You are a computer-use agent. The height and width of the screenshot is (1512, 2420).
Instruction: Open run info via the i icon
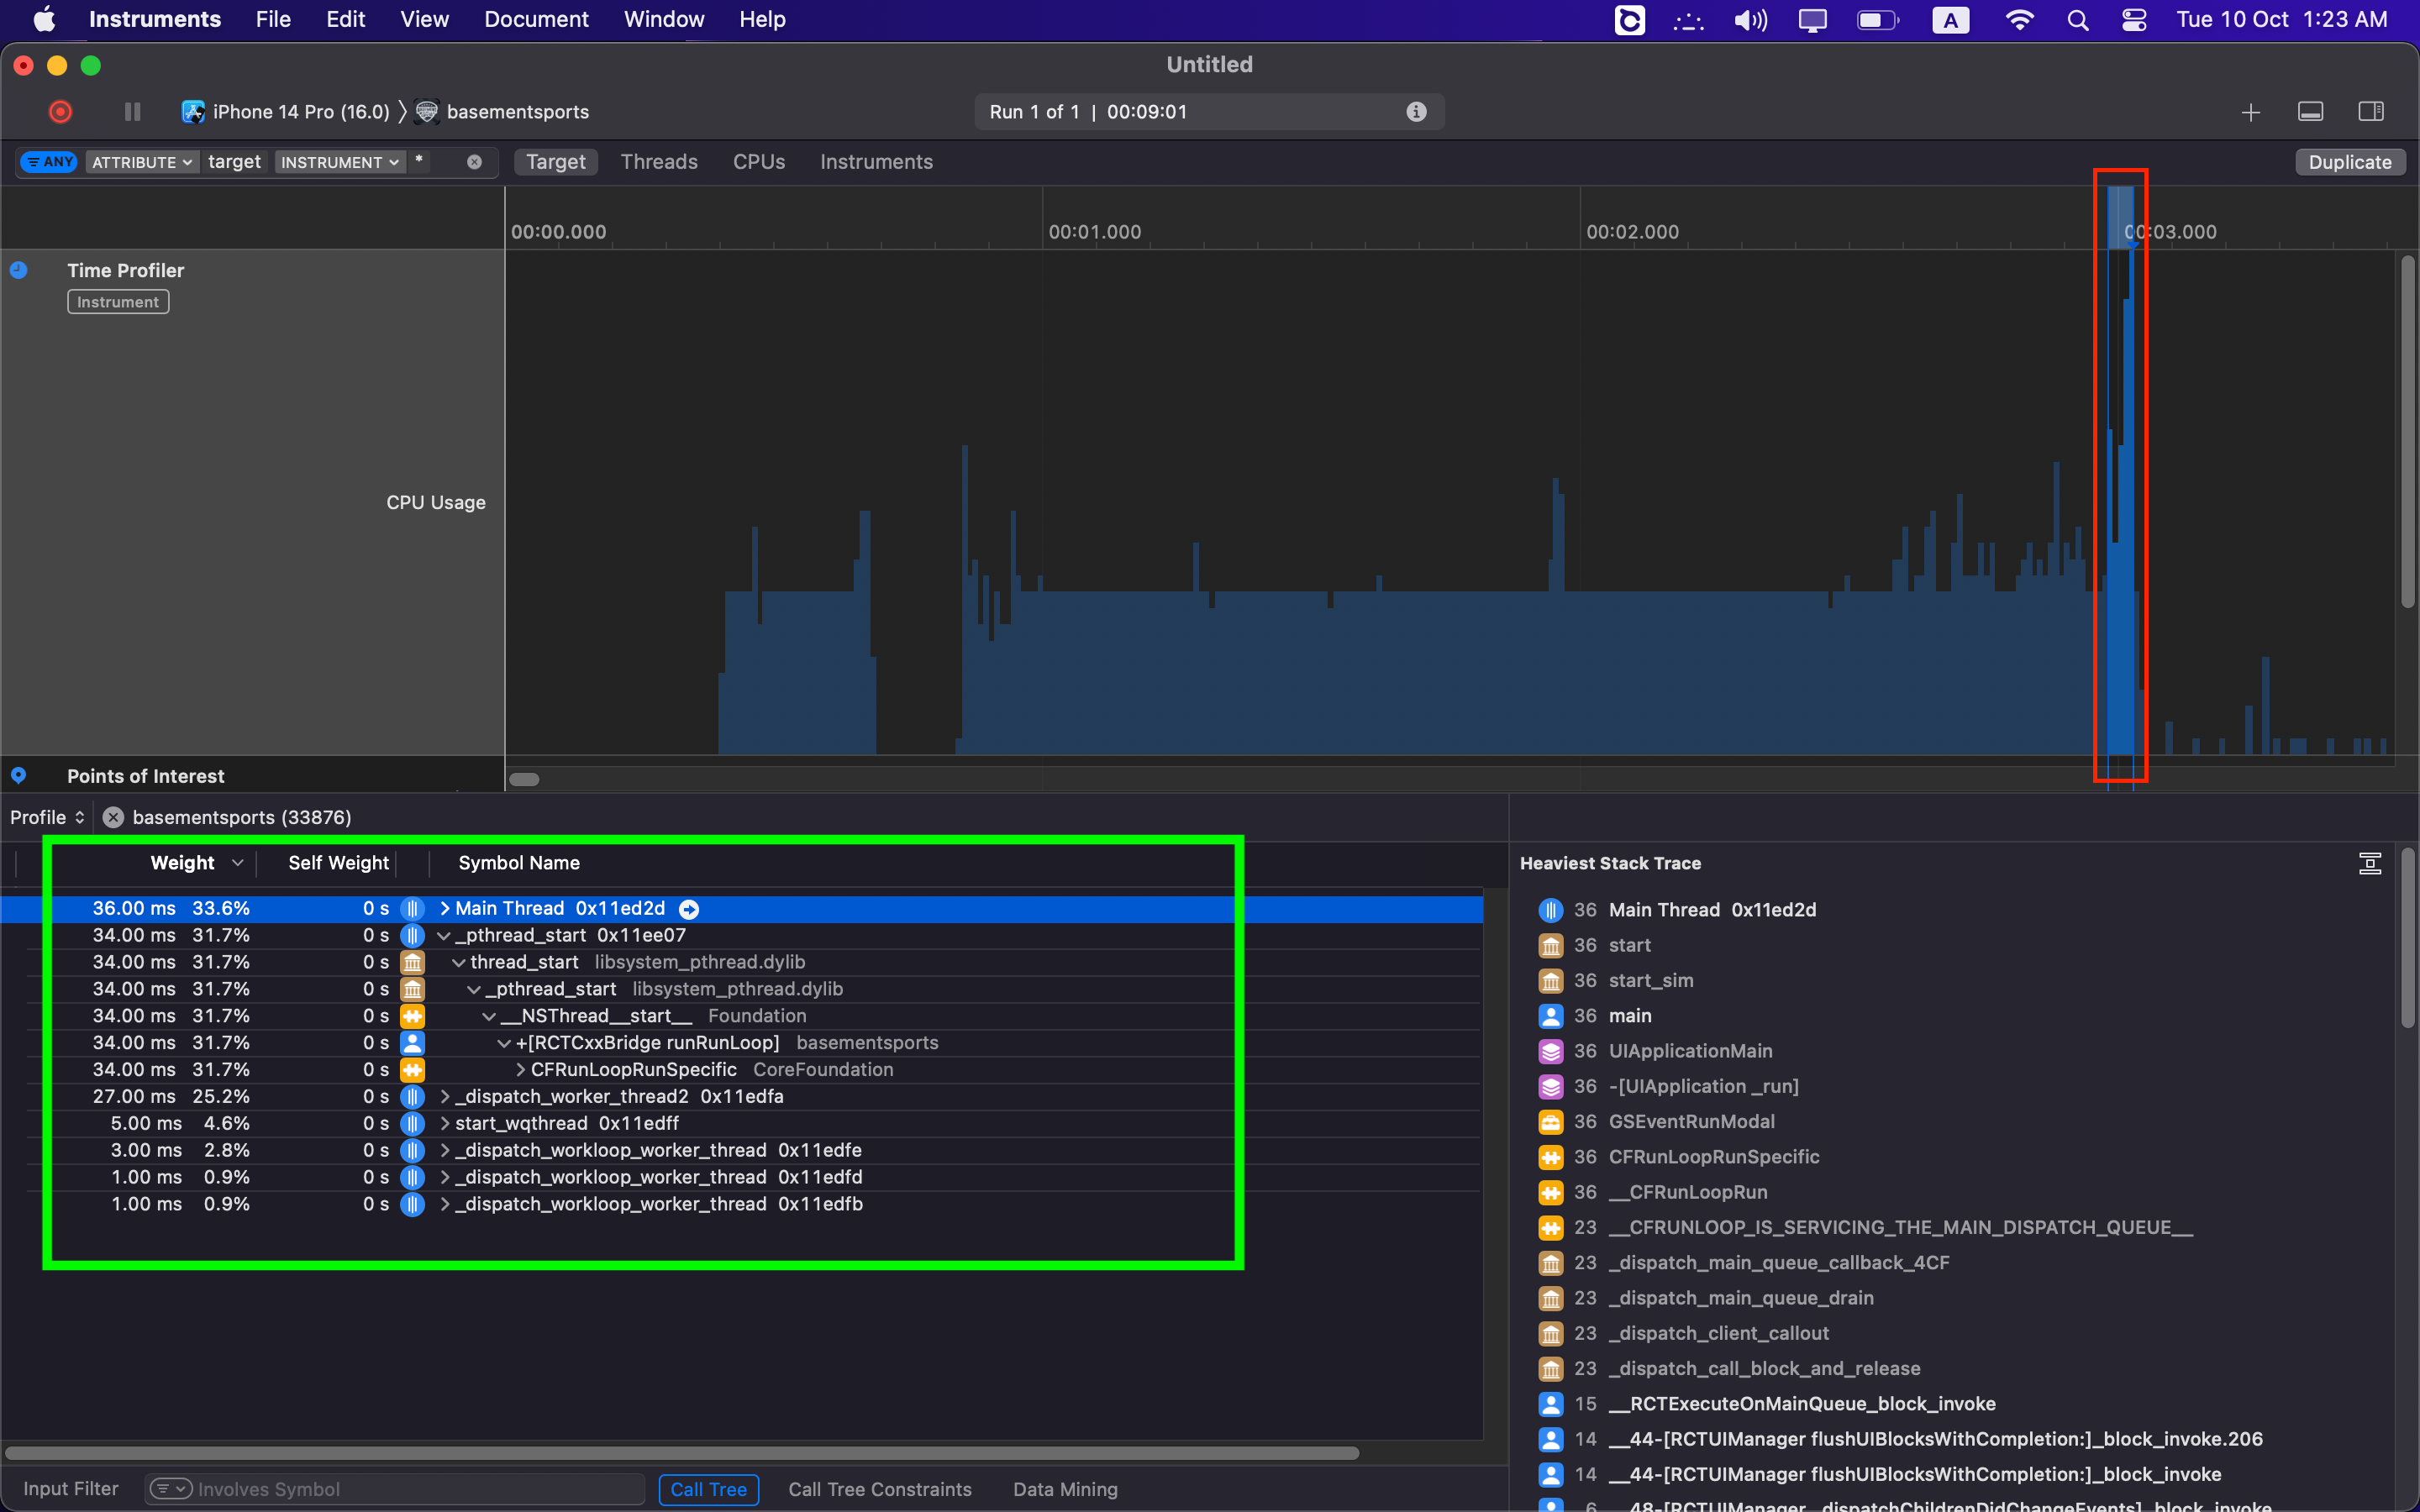click(1416, 112)
